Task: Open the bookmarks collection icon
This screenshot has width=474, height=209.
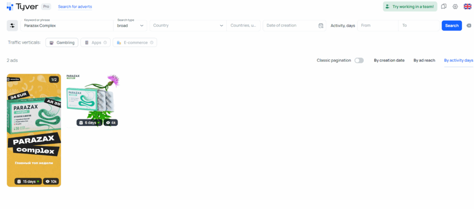Action: (443, 6)
